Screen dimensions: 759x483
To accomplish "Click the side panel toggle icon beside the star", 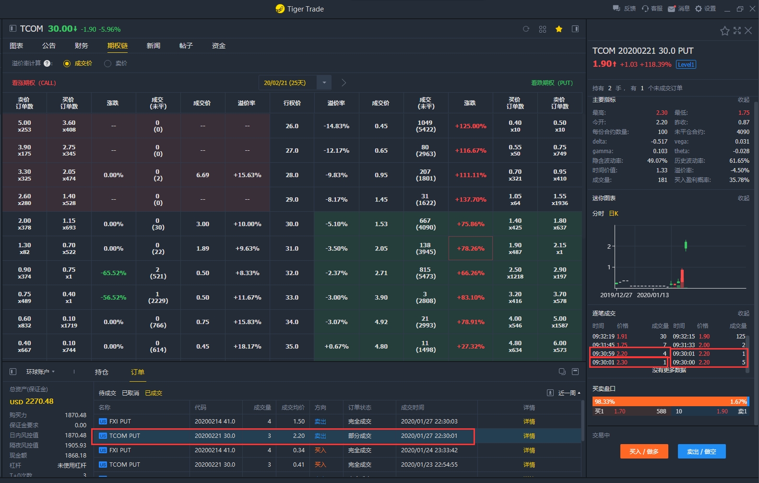I will 575,29.
